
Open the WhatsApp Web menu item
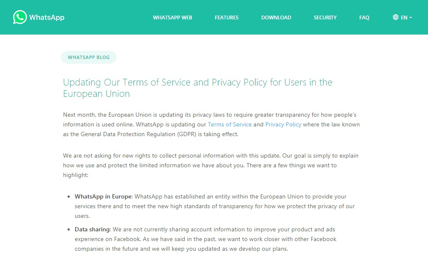[172, 17]
